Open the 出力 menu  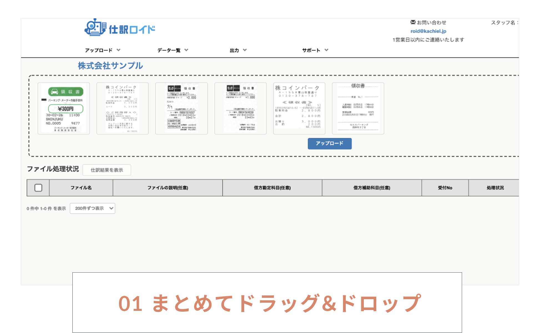[233, 50]
